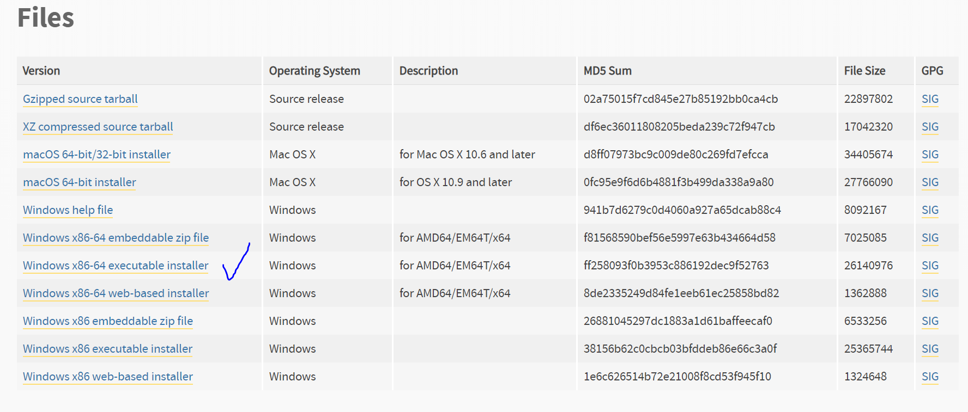Click SIG for Windows help file
The image size is (968, 412).
coord(930,210)
